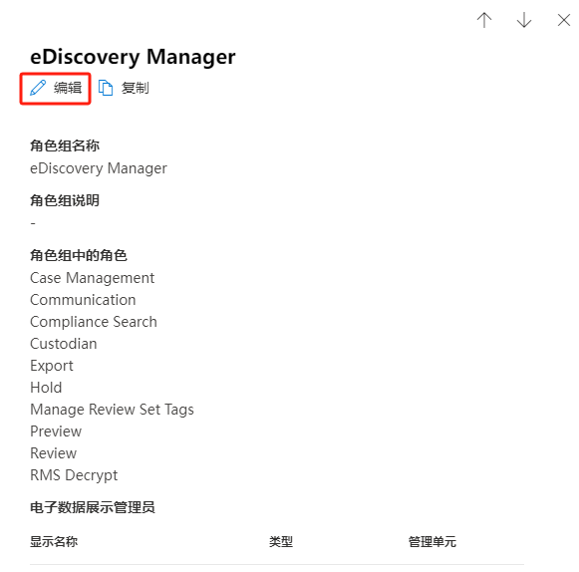Sort by the 管理单元 column header
Viewport: 579px width, 572px height.
click(x=433, y=542)
